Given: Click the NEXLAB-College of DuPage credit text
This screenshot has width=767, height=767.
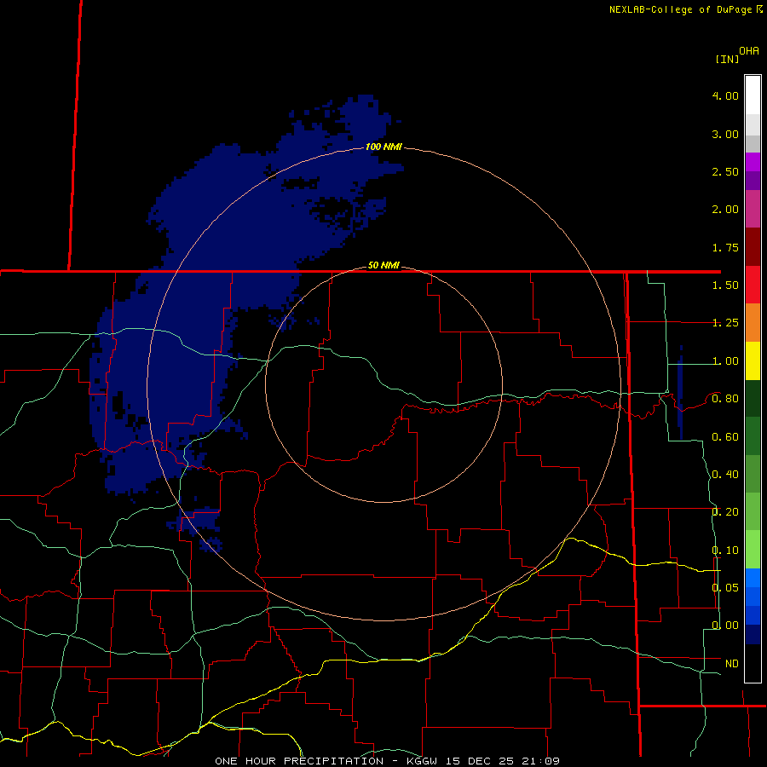Looking at the screenshot, I should click(680, 9).
